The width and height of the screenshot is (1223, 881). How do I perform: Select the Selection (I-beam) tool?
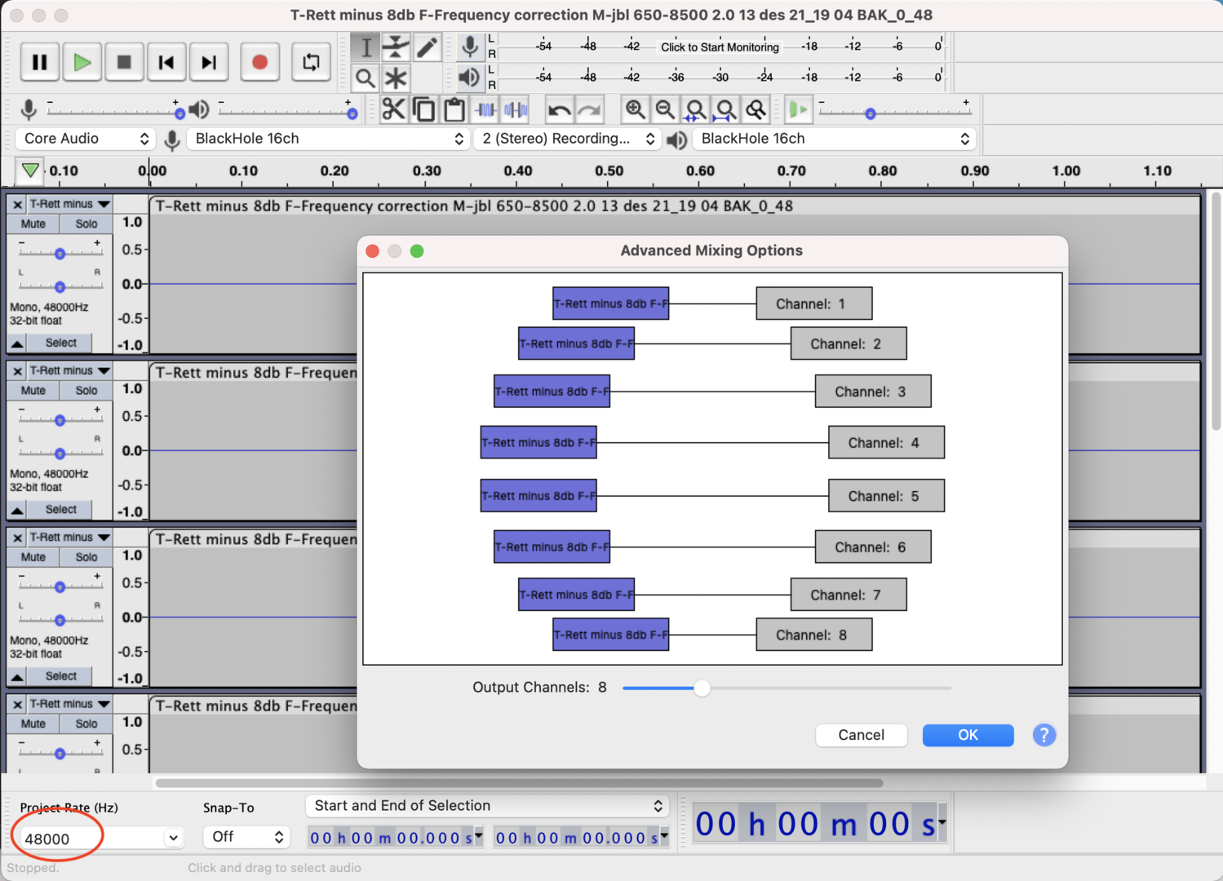tap(366, 47)
